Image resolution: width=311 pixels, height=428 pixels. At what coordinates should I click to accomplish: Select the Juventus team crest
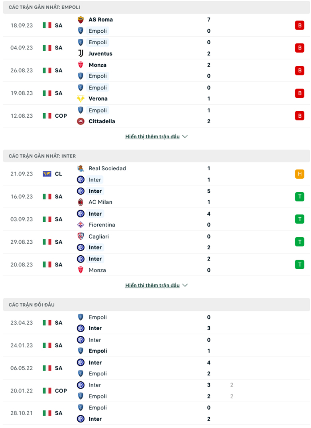(80, 53)
